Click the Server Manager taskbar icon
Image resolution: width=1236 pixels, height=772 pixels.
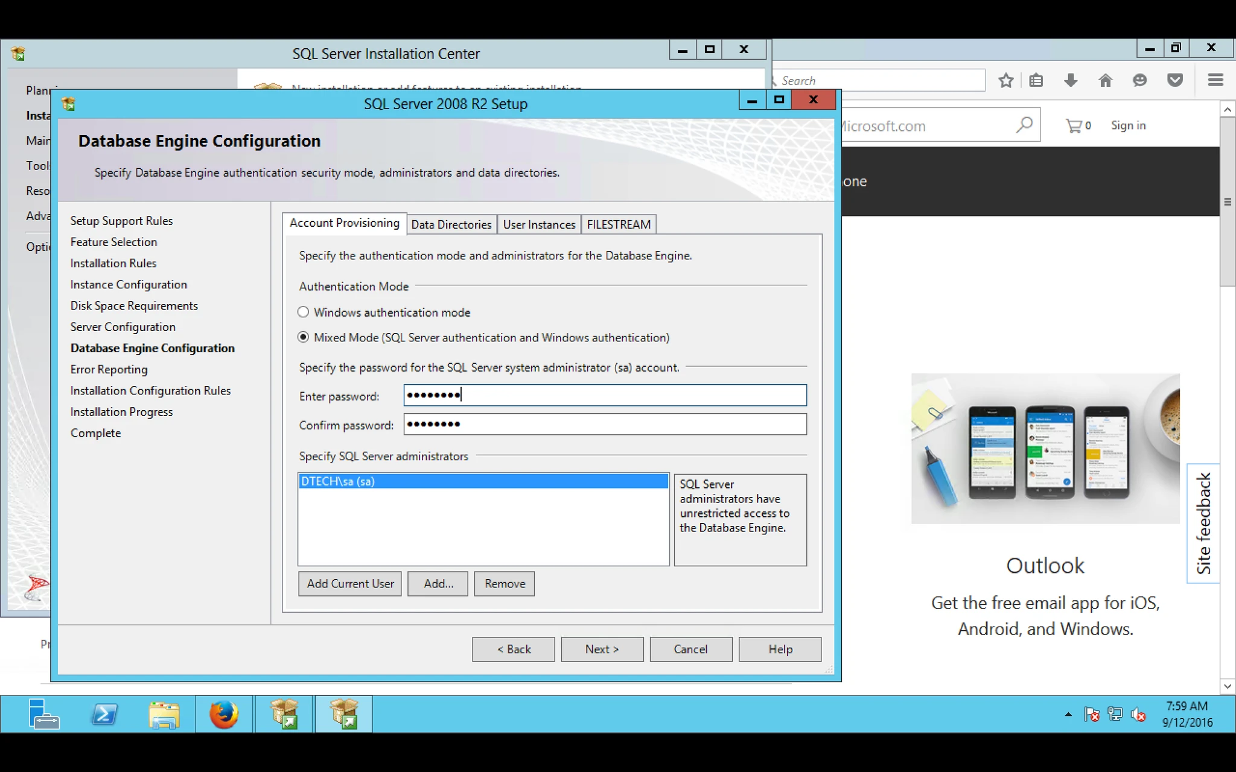point(44,714)
